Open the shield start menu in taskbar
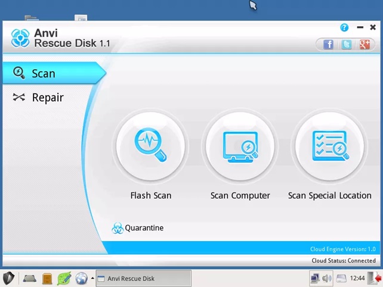 (8, 278)
